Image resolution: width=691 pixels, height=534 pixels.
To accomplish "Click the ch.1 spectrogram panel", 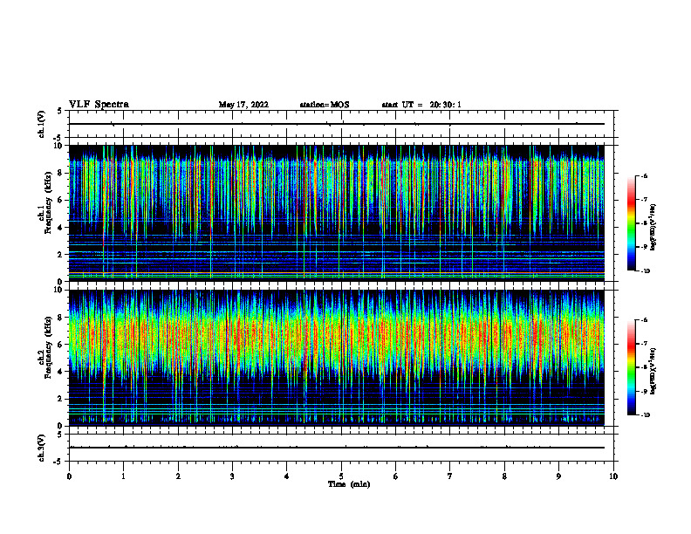I will 337,213.
